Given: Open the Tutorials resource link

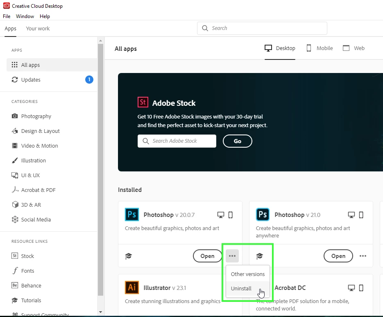Looking at the screenshot, I should click(x=31, y=300).
